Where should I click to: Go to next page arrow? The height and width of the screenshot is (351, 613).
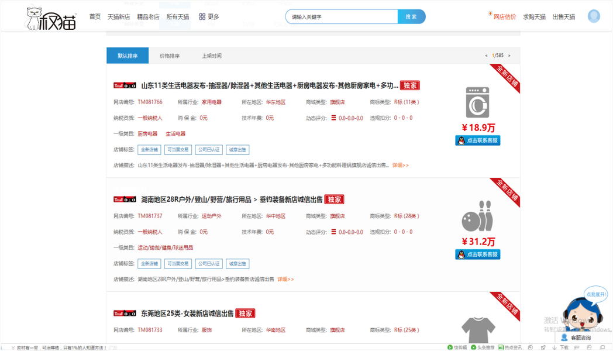click(509, 56)
